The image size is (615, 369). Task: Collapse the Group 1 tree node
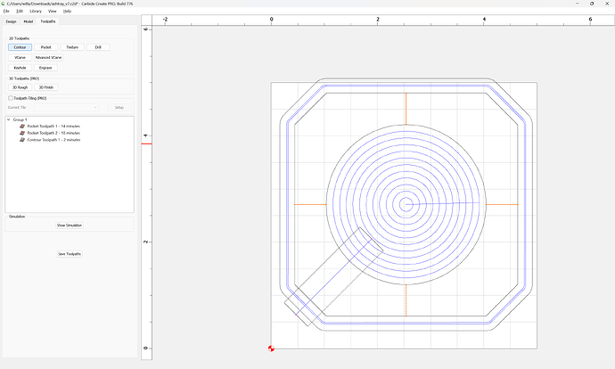[8, 119]
